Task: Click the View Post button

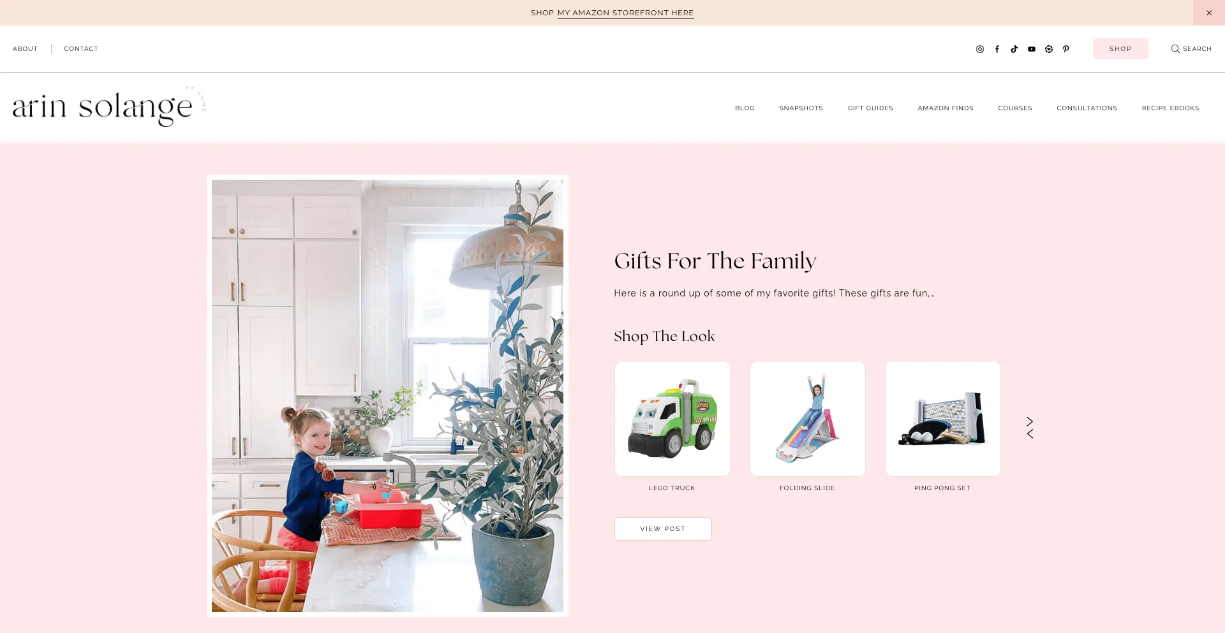Action: (663, 529)
